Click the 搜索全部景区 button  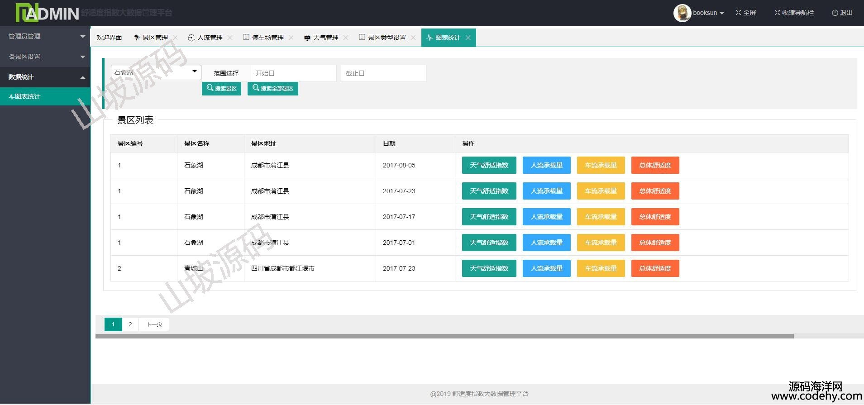[x=272, y=88]
